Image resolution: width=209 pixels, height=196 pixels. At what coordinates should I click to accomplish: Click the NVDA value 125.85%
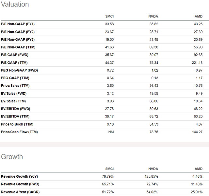coord(151,176)
